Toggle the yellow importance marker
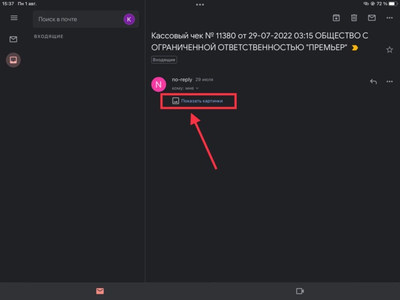The width and height of the screenshot is (400, 300). tap(355, 48)
